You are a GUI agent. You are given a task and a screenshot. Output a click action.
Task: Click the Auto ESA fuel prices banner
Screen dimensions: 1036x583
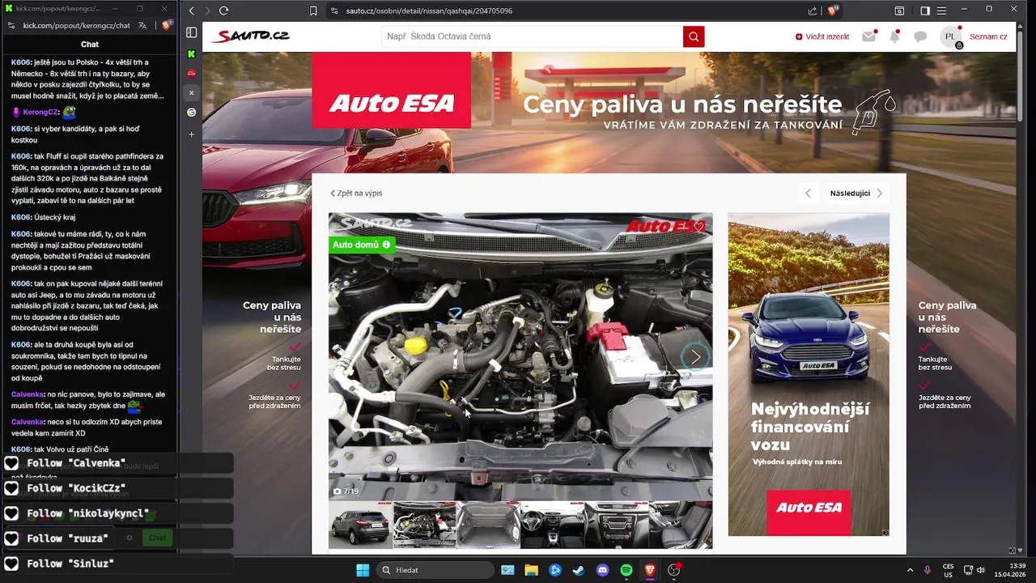(x=609, y=113)
